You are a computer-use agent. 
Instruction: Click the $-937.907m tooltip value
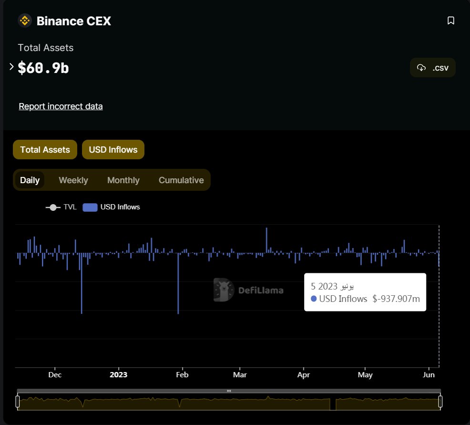pyautogui.click(x=396, y=299)
